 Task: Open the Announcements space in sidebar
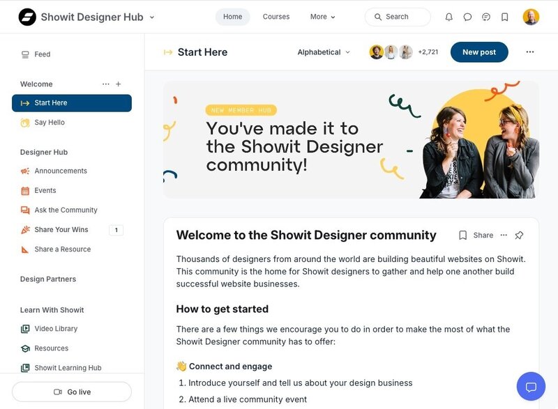pos(61,171)
